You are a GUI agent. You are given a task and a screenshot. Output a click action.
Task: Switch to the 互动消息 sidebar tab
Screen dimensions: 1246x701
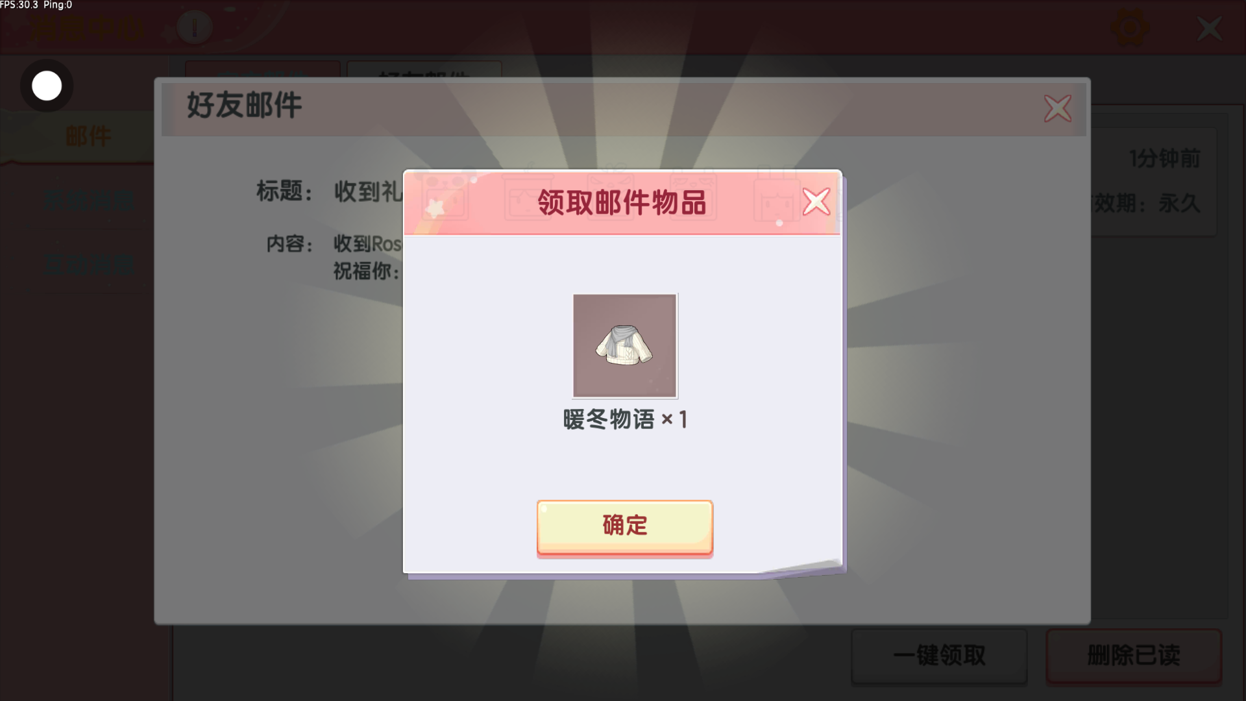[x=89, y=264]
